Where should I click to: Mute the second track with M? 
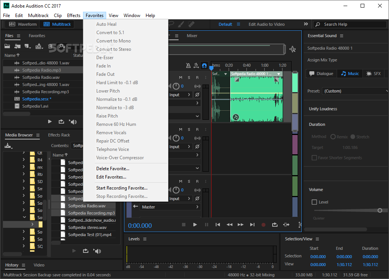click(x=180, y=130)
